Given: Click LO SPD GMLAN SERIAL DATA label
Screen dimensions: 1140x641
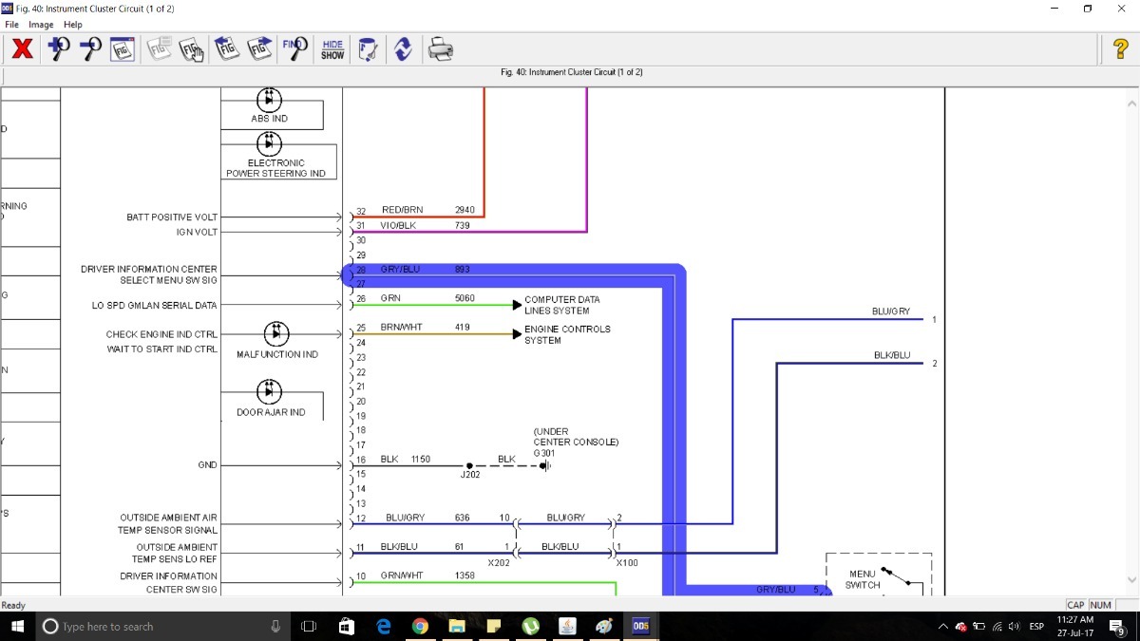Looking at the screenshot, I should (x=155, y=306).
